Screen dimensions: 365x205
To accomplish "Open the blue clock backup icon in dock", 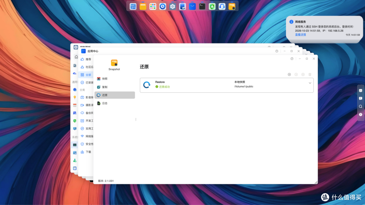I will click(163, 6).
